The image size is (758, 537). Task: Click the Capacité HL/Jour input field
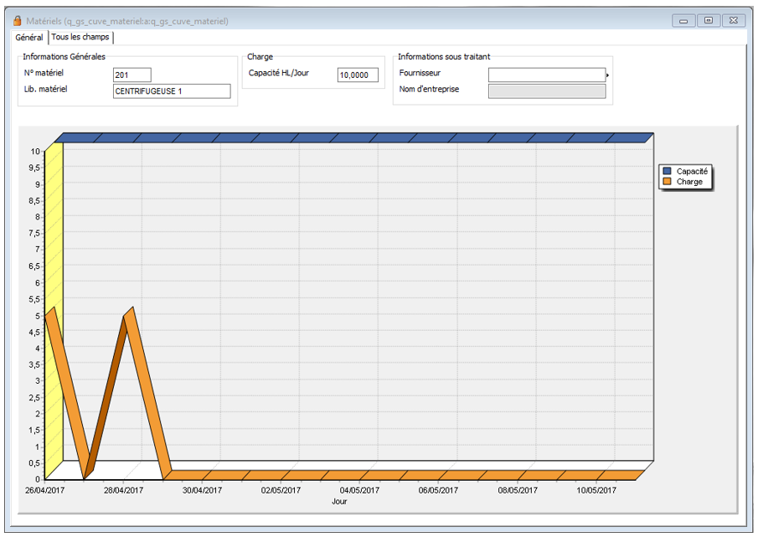358,75
